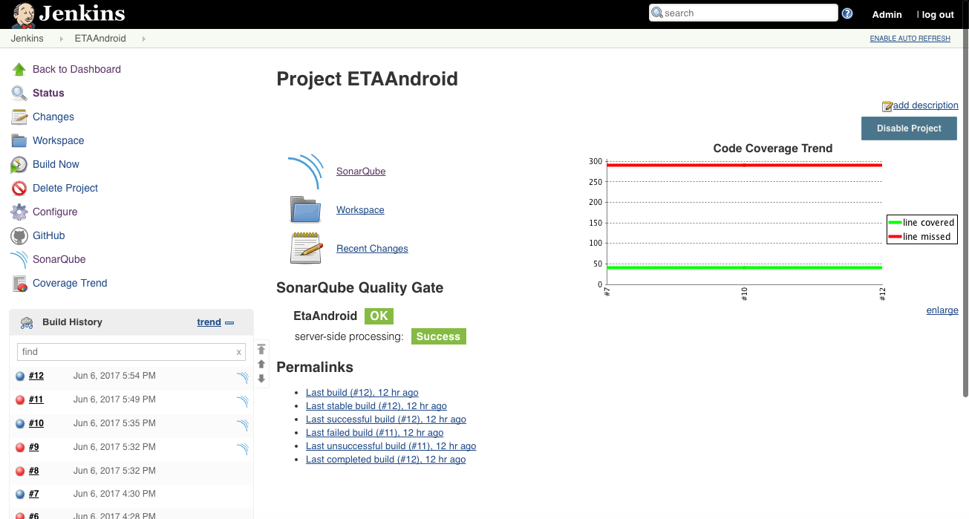Click the blue status ball for build #7

click(x=20, y=494)
